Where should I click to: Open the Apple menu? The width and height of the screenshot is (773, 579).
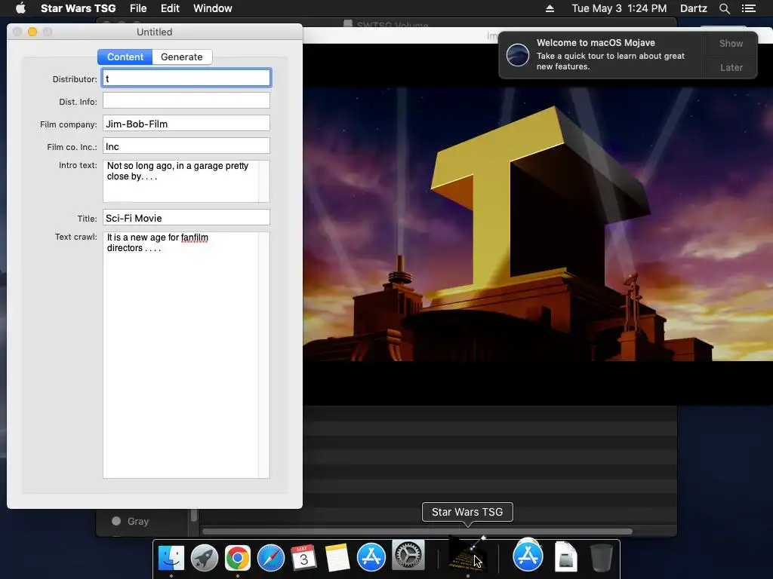[x=20, y=8]
